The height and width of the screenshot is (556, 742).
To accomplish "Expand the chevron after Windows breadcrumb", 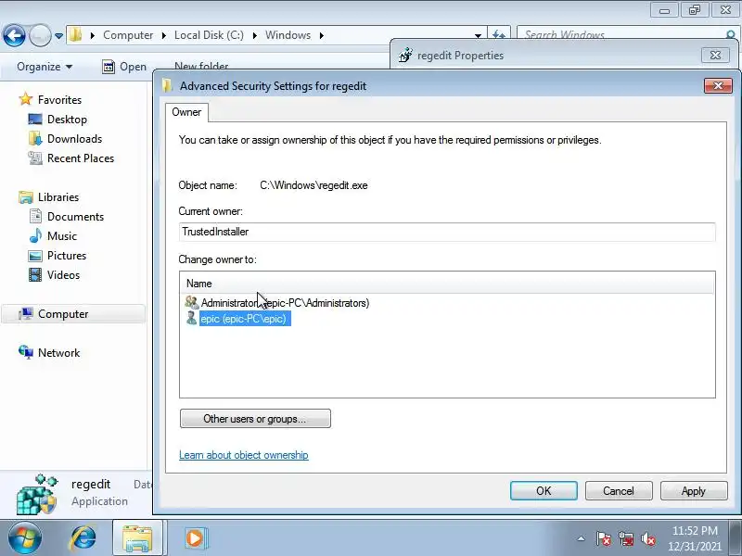I will [x=321, y=35].
